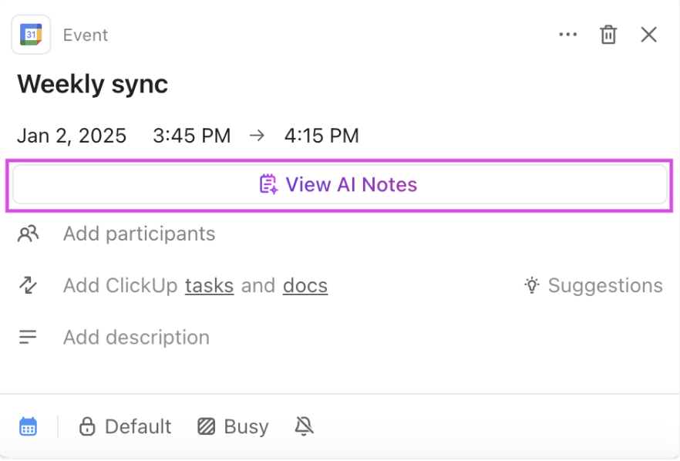Click the Add description field
The width and height of the screenshot is (680, 461).
[x=136, y=338]
